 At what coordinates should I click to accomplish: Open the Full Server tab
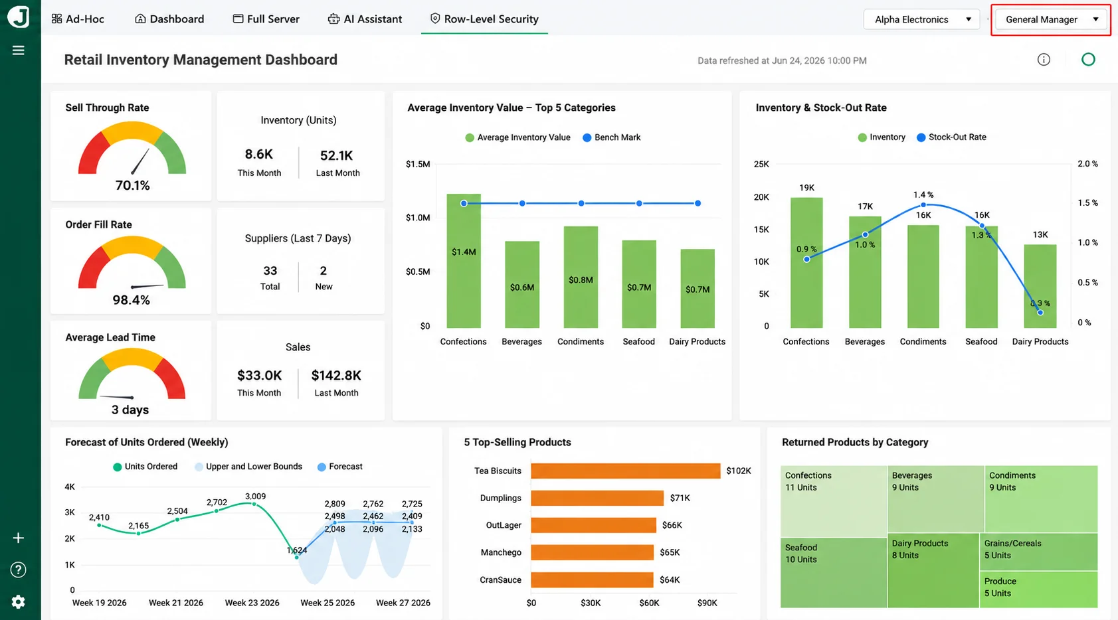point(266,19)
